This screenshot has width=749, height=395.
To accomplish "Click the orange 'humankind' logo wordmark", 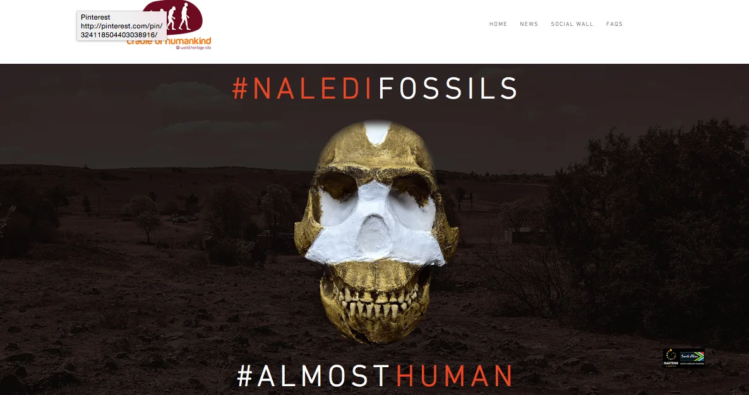I will click(x=188, y=41).
